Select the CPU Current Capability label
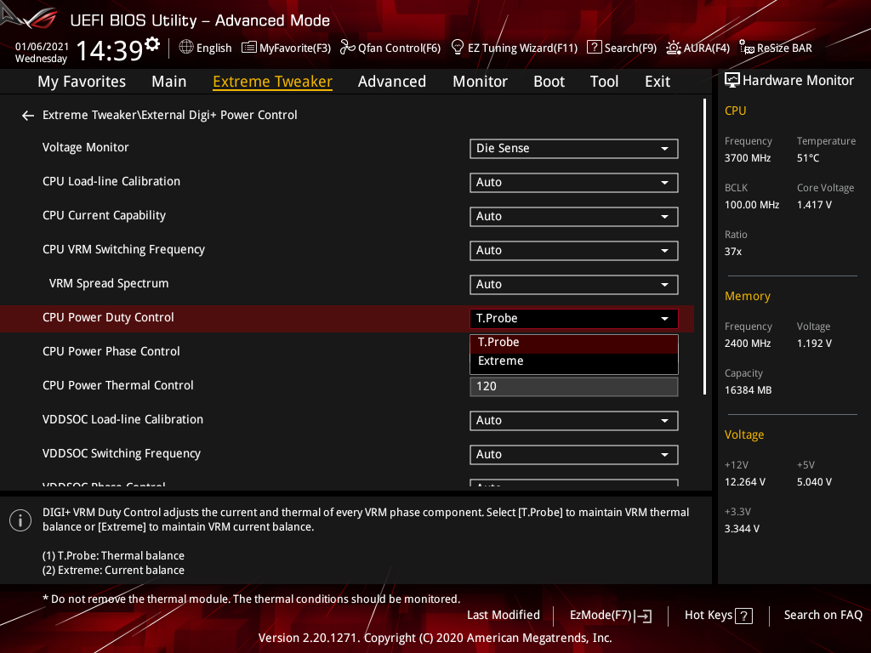The width and height of the screenshot is (871, 653). pyautogui.click(x=104, y=215)
